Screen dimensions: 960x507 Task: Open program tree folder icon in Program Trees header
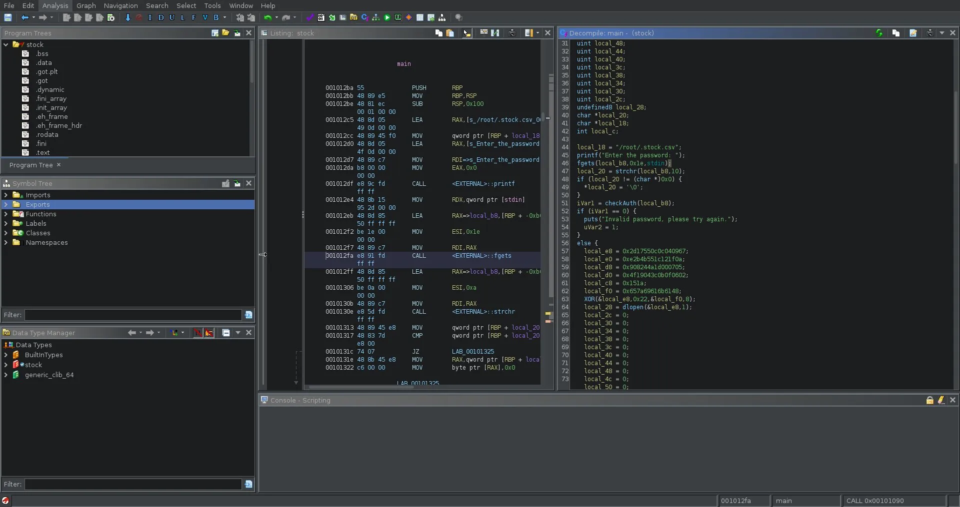pos(225,33)
